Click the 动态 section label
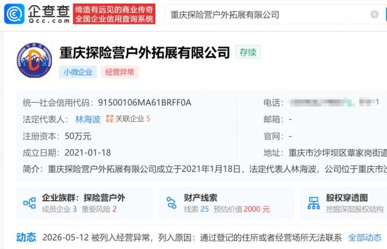This screenshot has height=249, width=387. (x=26, y=238)
